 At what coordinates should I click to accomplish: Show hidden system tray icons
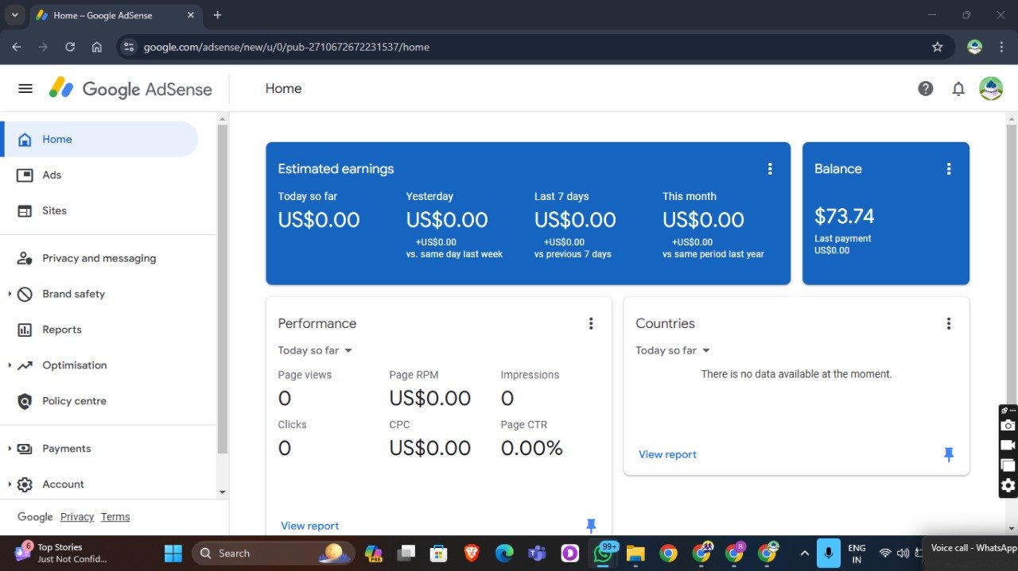click(804, 553)
